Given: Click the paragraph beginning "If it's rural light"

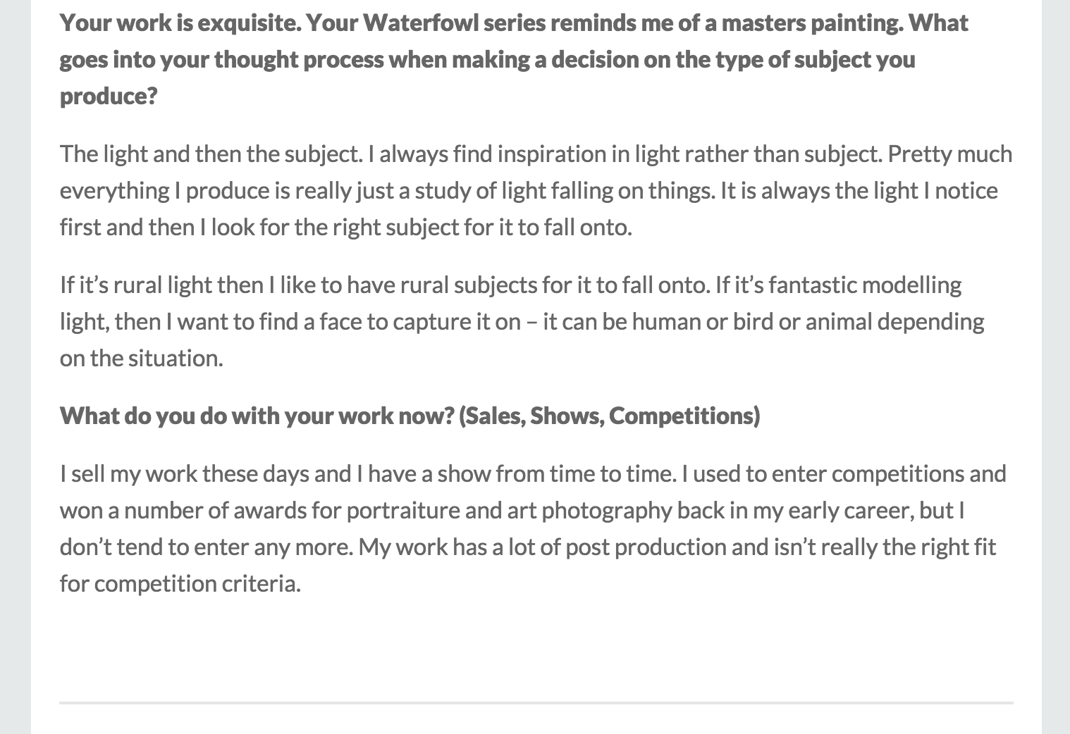Looking at the screenshot, I should pyautogui.click(x=522, y=321).
